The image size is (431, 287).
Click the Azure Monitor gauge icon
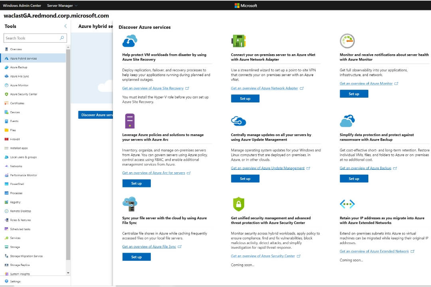(x=347, y=41)
